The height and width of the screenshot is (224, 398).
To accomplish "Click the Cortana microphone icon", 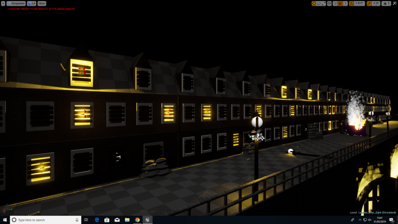I will (77, 220).
